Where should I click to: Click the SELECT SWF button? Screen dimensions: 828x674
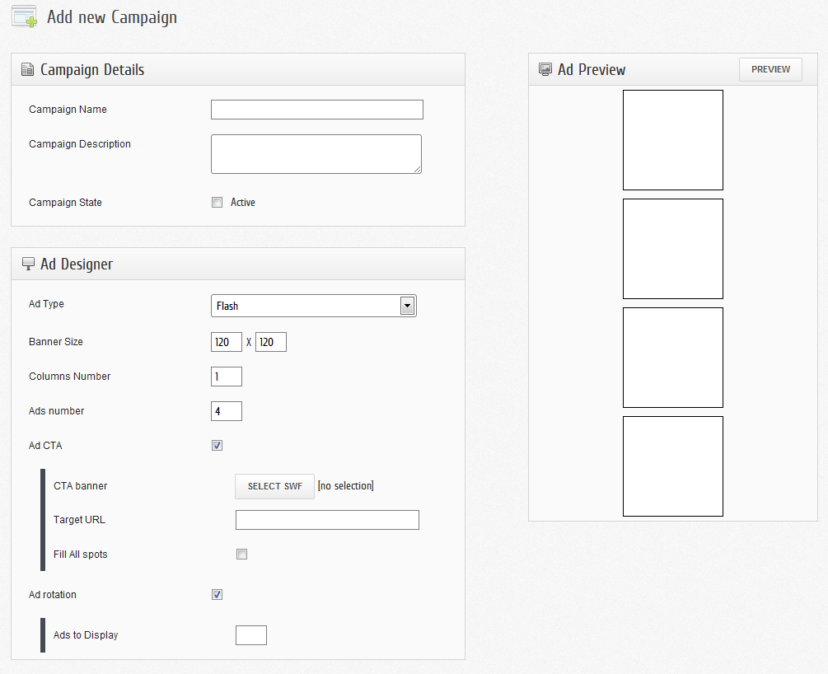tap(274, 486)
